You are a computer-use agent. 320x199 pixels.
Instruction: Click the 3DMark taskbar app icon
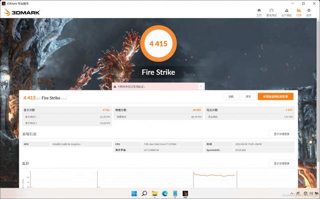[x=185, y=193]
